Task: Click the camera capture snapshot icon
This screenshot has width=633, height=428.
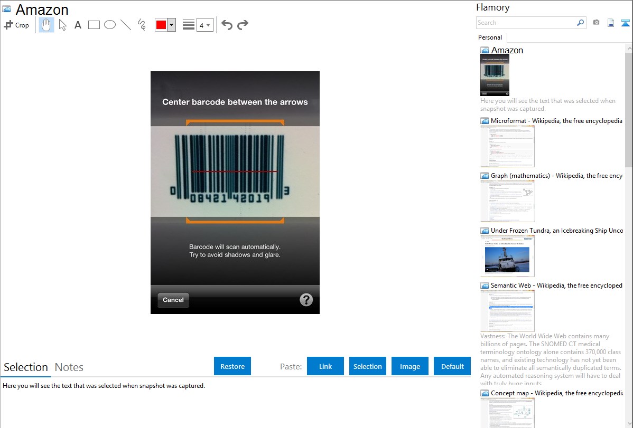Action: pos(596,23)
